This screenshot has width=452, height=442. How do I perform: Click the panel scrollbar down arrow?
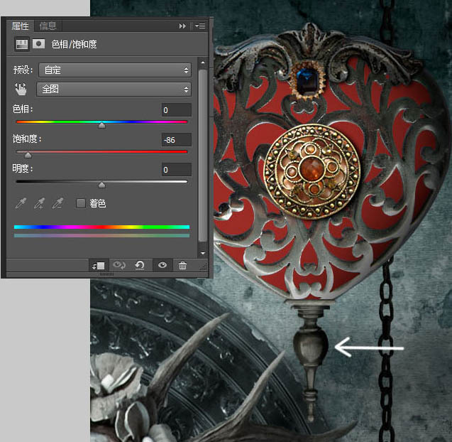click(203, 253)
